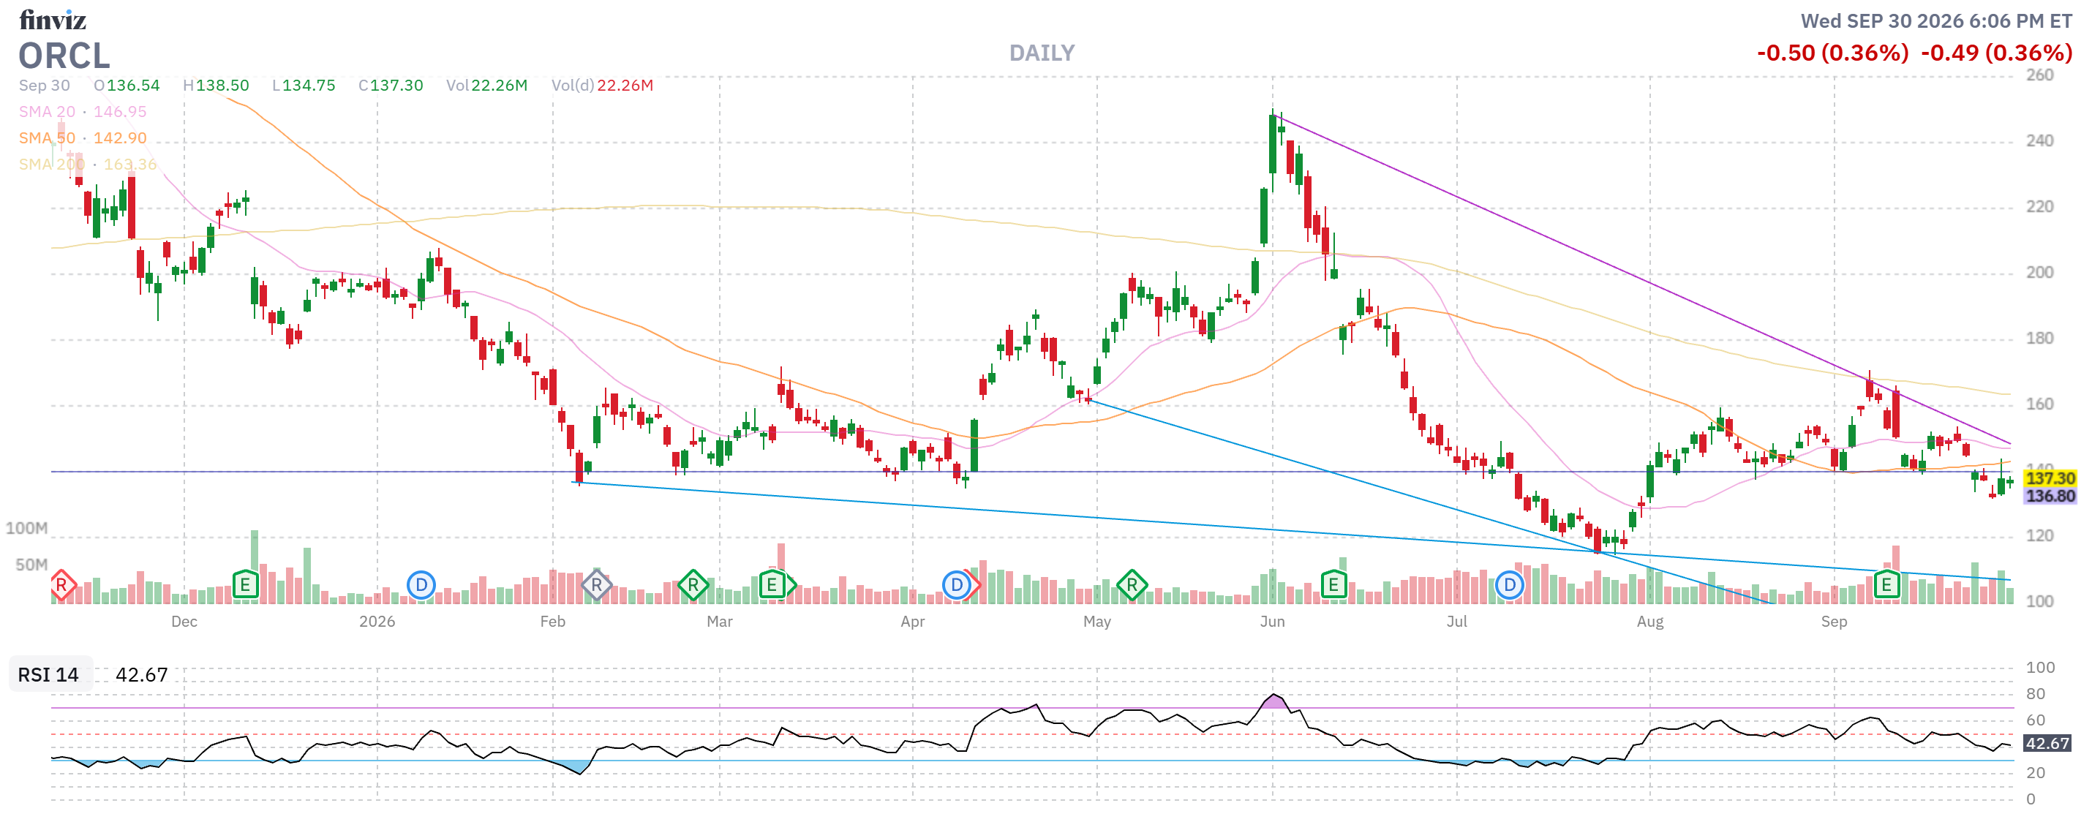Click the red R marker at chart's left edge
The height and width of the screenshot is (822, 2092).
(x=61, y=585)
